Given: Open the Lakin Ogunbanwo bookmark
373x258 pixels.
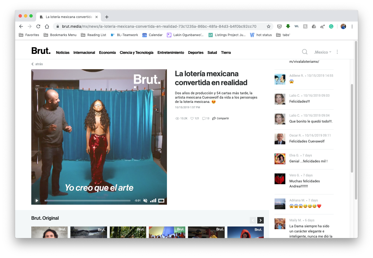Looking at the screenshot, I should pyautogui.click(x=185, y=35).
